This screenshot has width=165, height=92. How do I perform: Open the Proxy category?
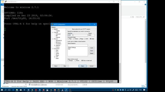(x=57, y=52)
